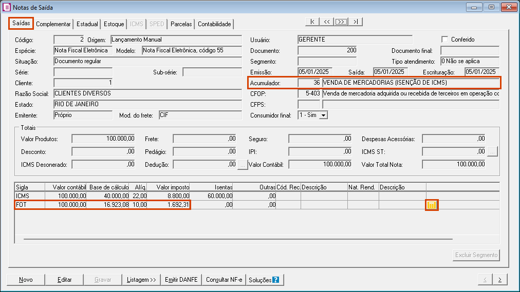Go to the first record
Image resolution: width=520 pixels, height=292 pixels.
(x=312, y=22)
